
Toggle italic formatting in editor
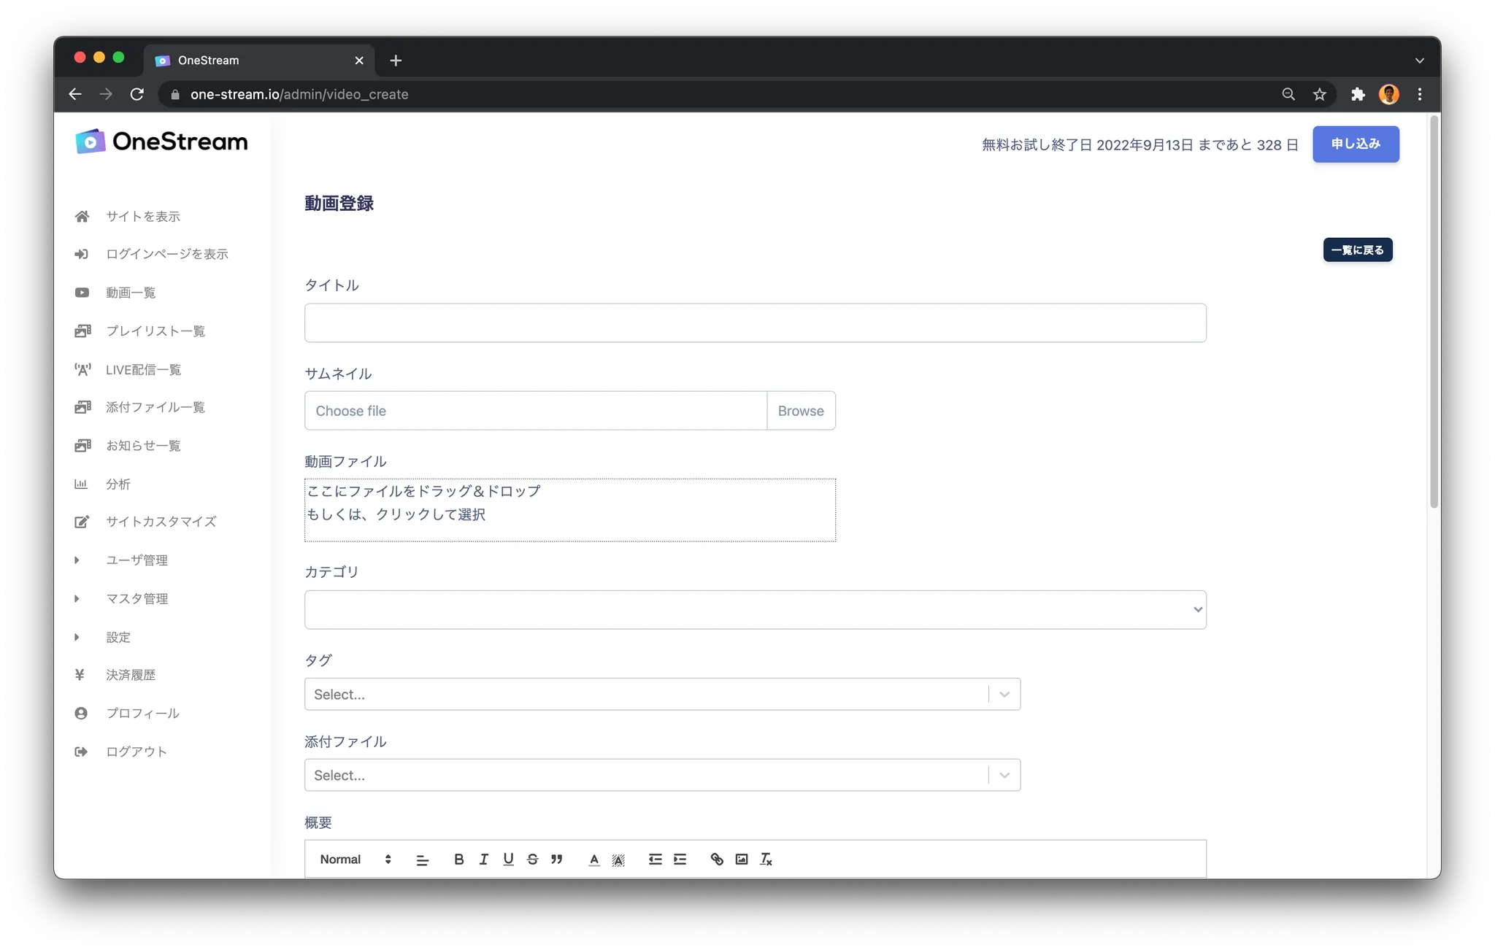[483, 859]
